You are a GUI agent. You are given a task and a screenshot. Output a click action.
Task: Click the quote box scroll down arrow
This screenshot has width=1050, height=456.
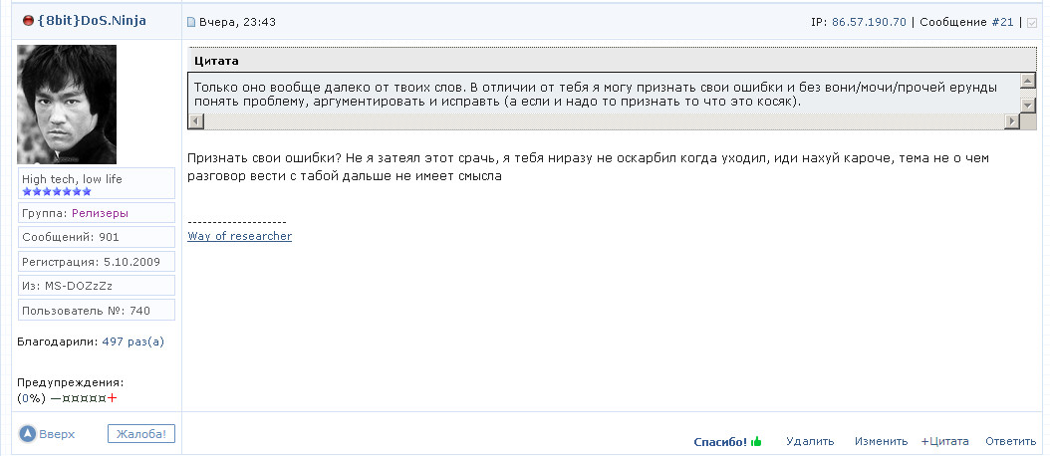tap(1028, 106)
